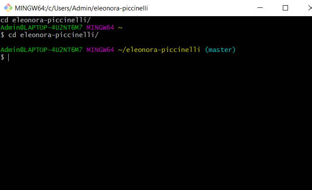Click green Admin@LAPTOP-4U2NT6M7 in the first prompt
Viewport: 312px width, 190px height.
point(41,28)
